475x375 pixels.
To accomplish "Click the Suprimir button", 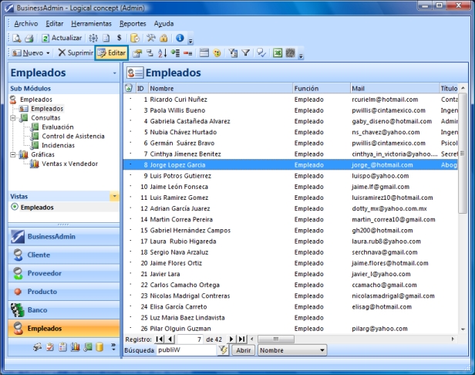I will click(x=76, y=53).
